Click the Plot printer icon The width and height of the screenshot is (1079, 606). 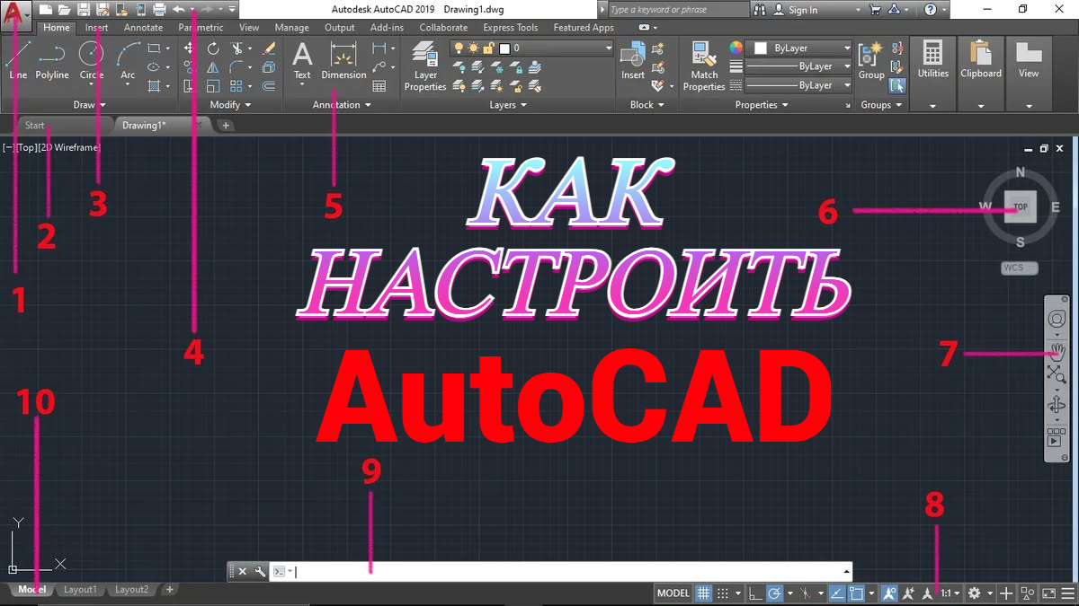(159, 10)
